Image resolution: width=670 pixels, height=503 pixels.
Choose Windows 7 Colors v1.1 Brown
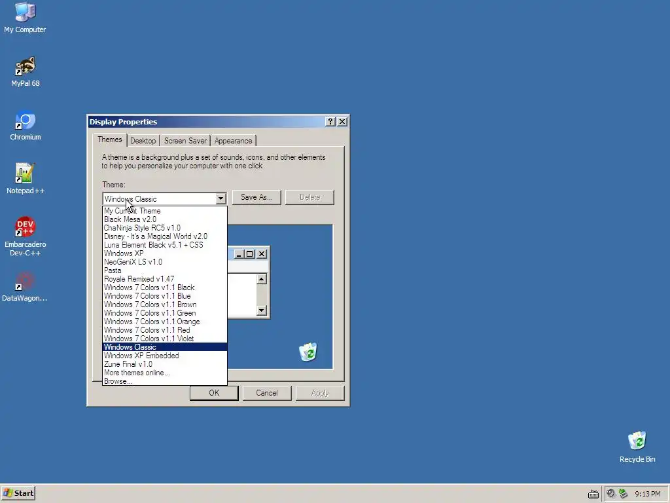tap(165, 305)
